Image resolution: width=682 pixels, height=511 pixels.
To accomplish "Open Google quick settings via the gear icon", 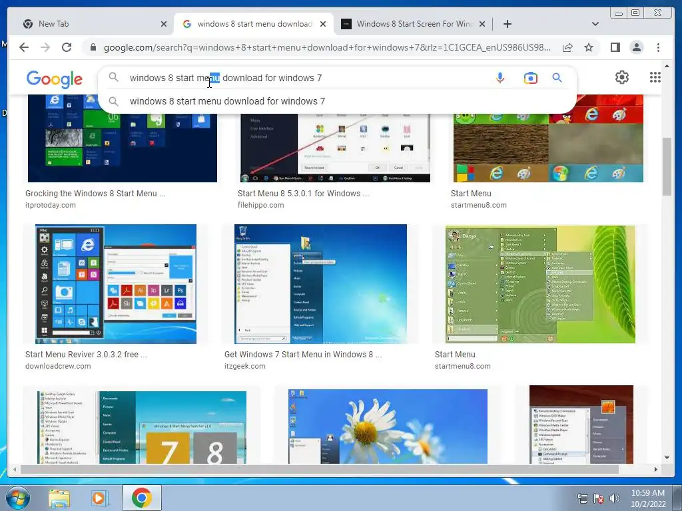I will click(621, 77).
